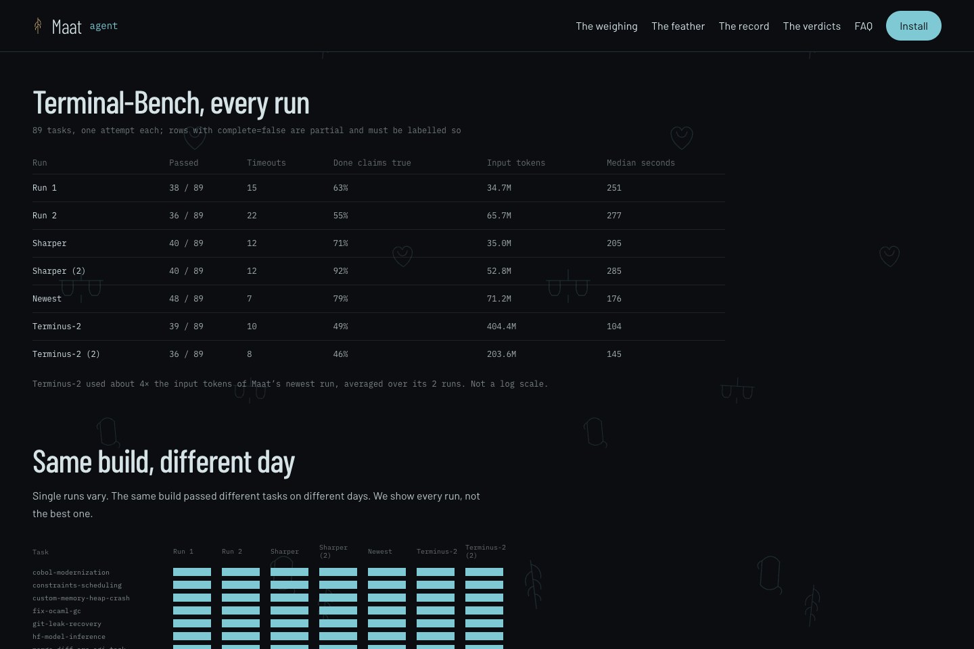Click the '176' median seconds cell
This screenshot has width=974, height=649.
[x=614, y=299]
